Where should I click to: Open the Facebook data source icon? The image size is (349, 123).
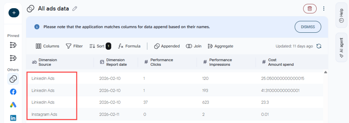click(13, 92)
